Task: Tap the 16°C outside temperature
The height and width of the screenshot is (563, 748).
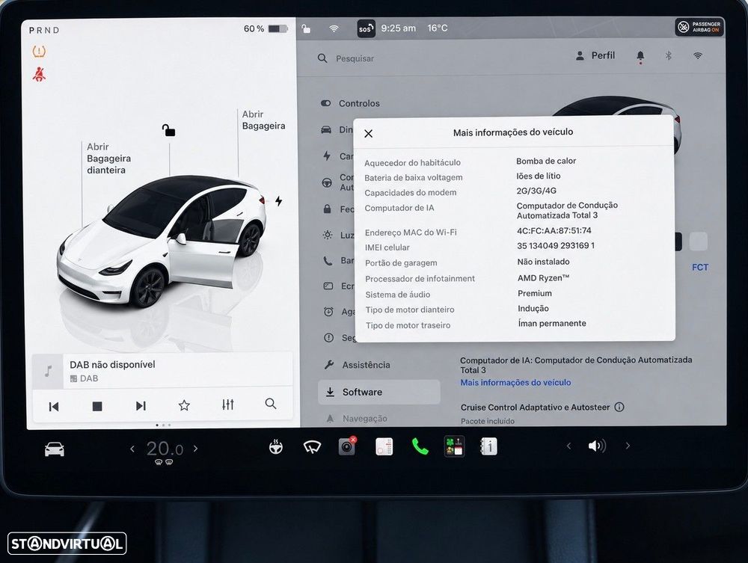Action: (x=438, y=28)
